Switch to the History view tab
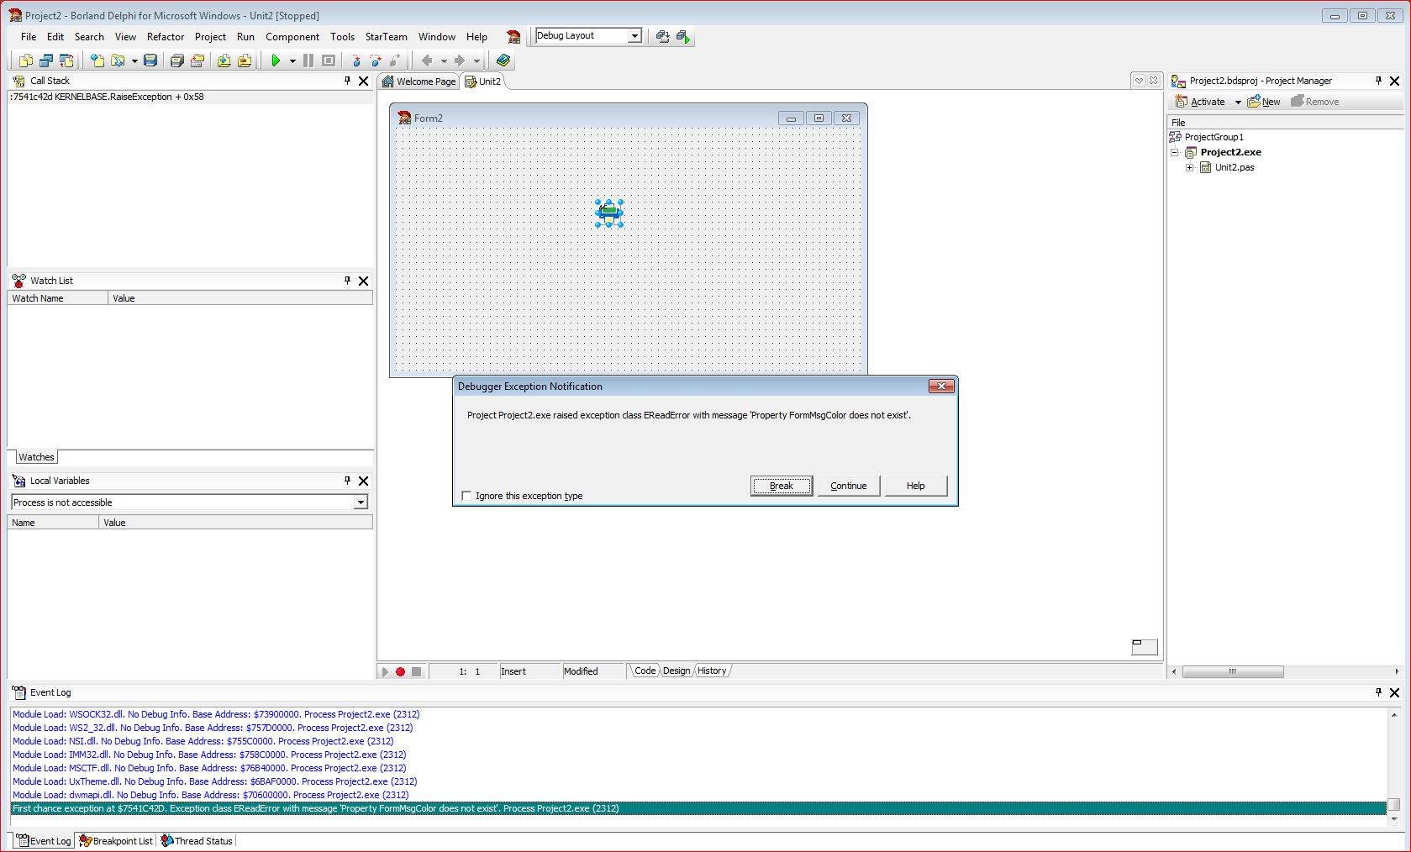 712,671
